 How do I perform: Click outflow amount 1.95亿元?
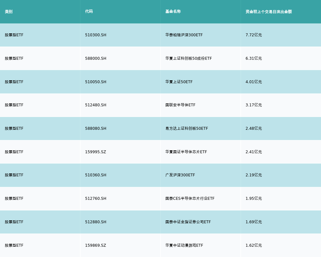pyautogui.click(x=254, y=199)
